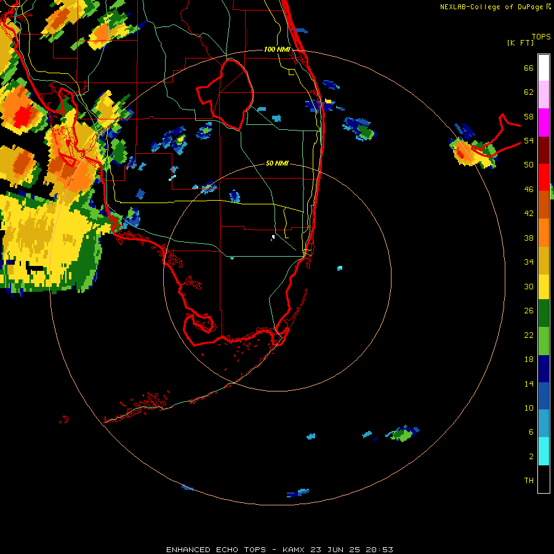Select the white 66 kft legend swatch
The height and width of the screenshot is (554, 554).
544,68
